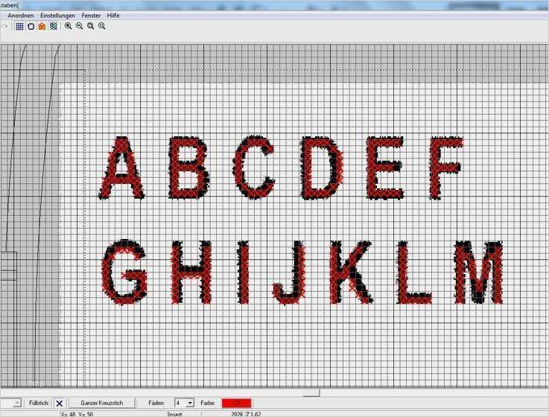Open the Fenster menu
This screenshot has height=417, width=549.
click(x=91, y=16)
